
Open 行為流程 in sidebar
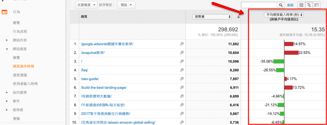point(20,31)
